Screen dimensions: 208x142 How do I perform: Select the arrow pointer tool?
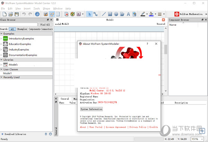(89, 14)
